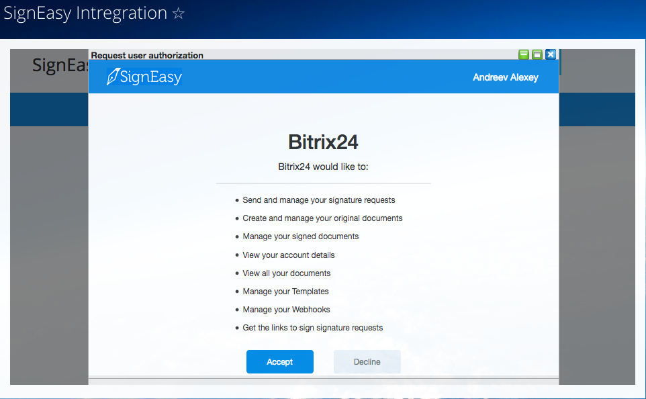Select 'Manage your Templates' text
646x399 pixels.
(x=286, y=292)
